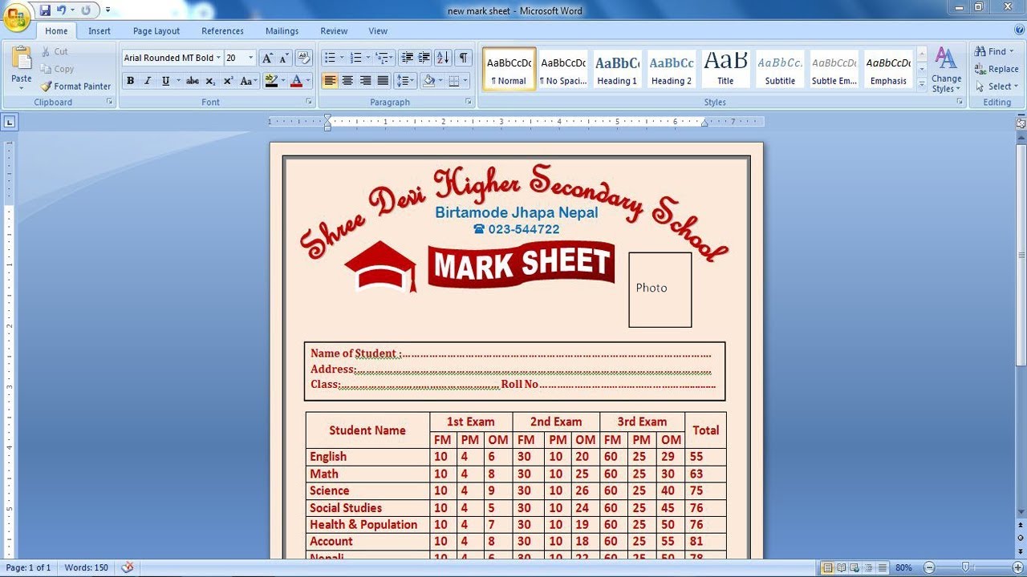Image resolution: width=1027 pixels, height=577 pixels.
Task: Customize Quick Access Toolbar dropdown
Action: [108, 10]
